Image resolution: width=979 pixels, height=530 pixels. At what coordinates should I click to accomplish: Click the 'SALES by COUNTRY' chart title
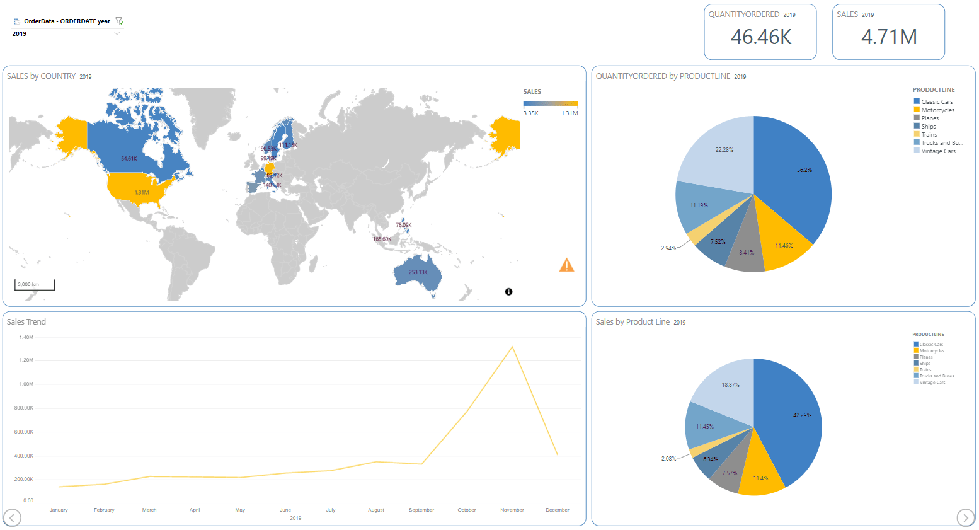[42, 76]
